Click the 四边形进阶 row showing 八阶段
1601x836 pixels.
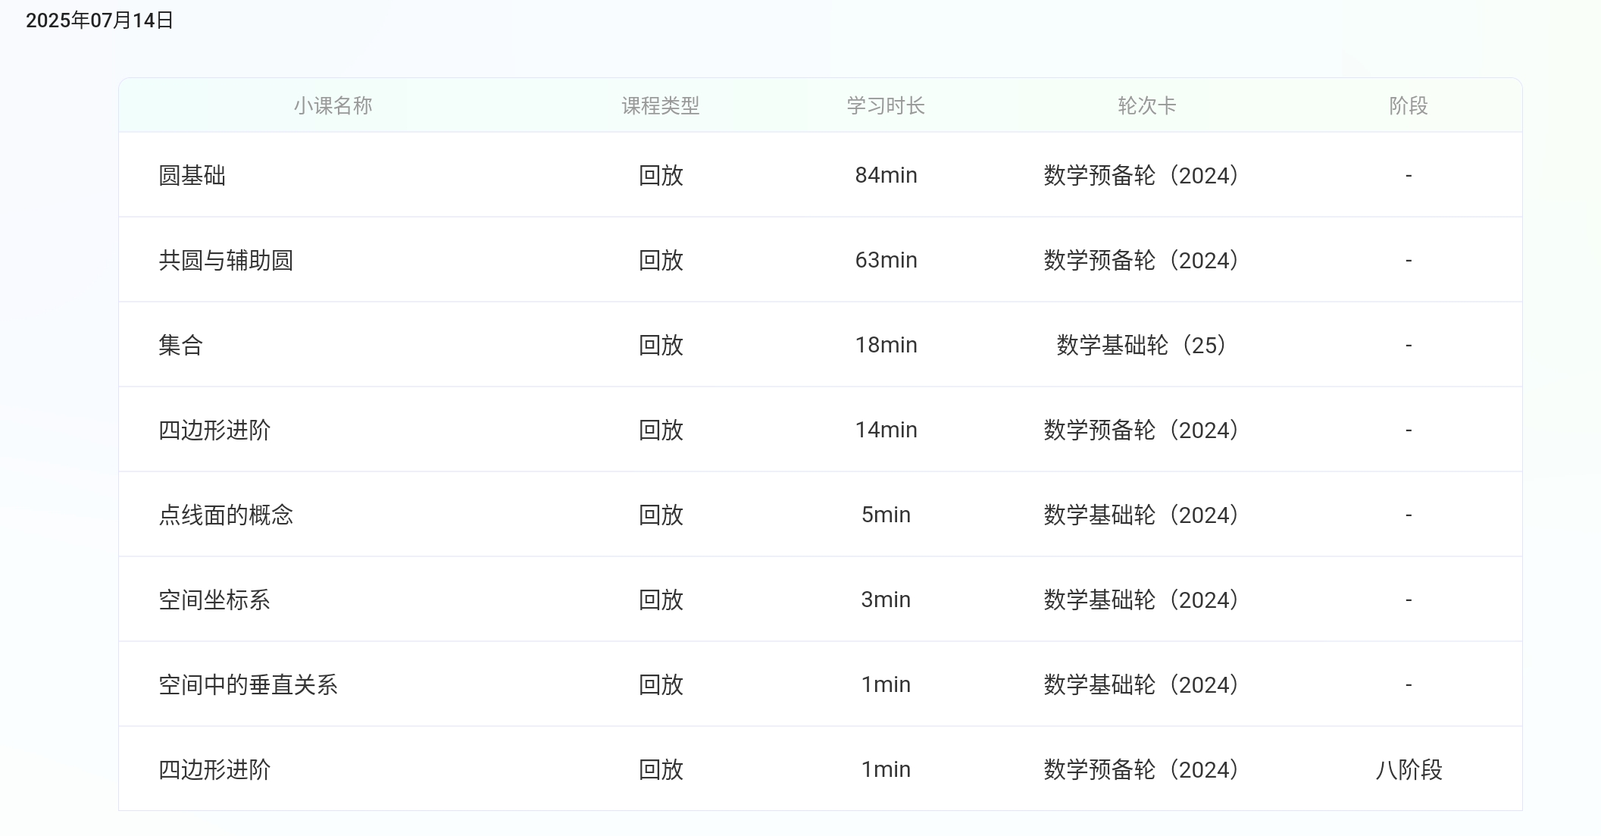pos(215,769)
